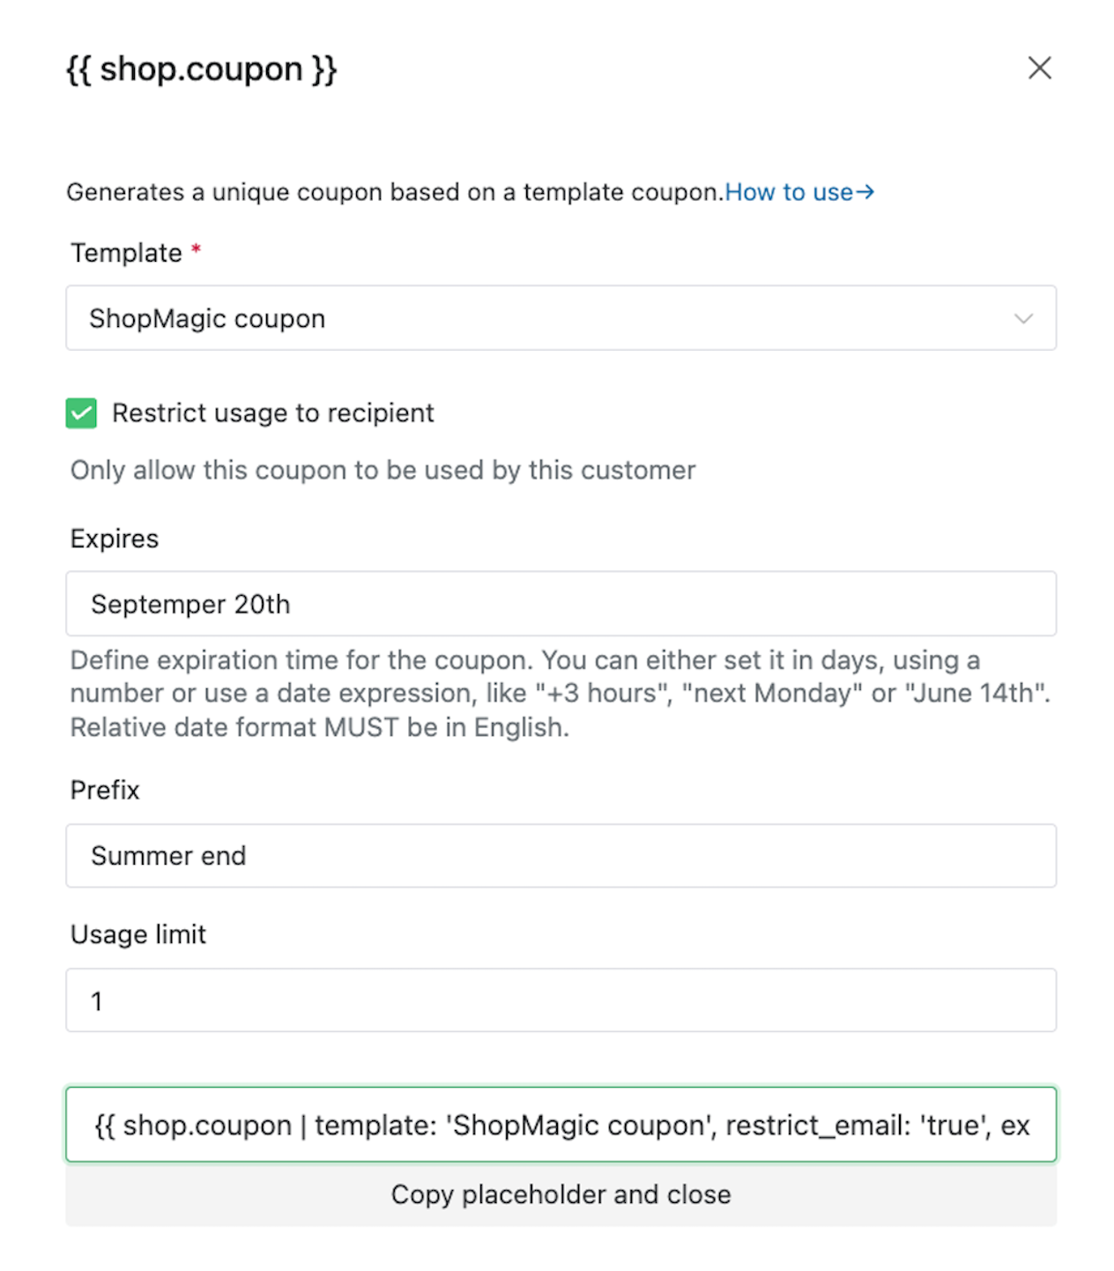
Task: Click the green checkmark for Restrict usage
Action: [x=81, y=413]
